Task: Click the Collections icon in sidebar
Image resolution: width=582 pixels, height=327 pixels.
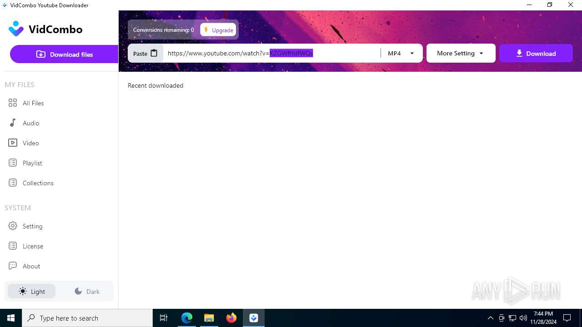Action: (13, 183)
